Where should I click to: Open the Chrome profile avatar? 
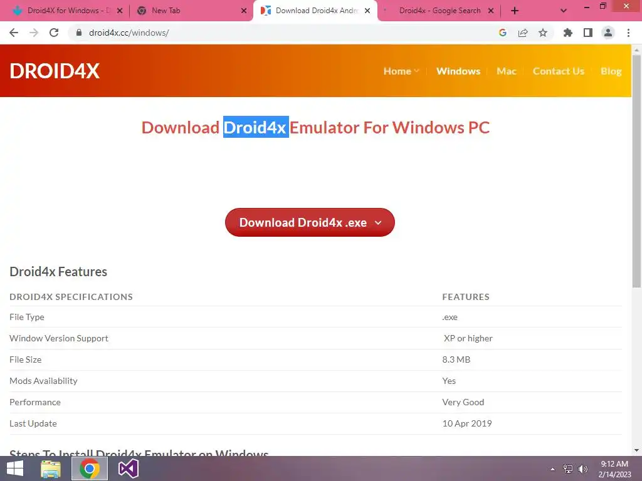(608, 33)
